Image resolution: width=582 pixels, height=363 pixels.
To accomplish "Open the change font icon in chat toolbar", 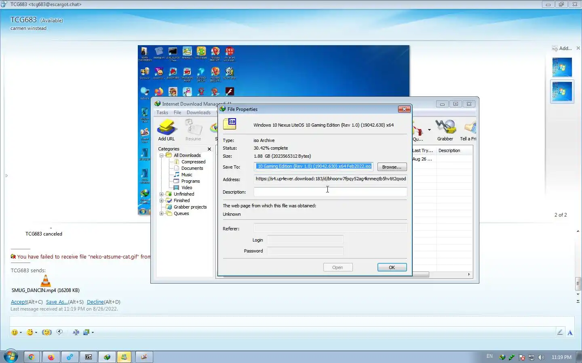I will click(76, 332).
